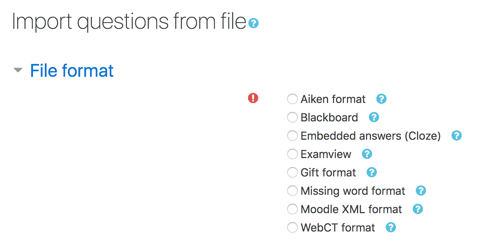The height and width of the screenshot is (245, 477).
Task: Click the File format section heading
Action: click(72, 70)
